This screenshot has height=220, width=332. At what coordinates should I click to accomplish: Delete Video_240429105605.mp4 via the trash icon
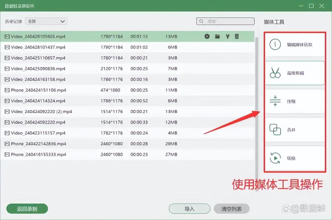237,36
